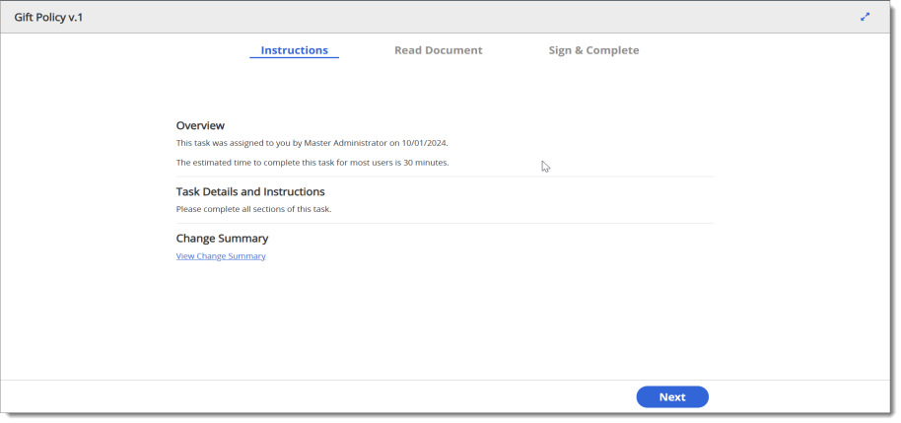Click the blue underline beneath Instructions tab
901x423 pixels.
point(294,58)
